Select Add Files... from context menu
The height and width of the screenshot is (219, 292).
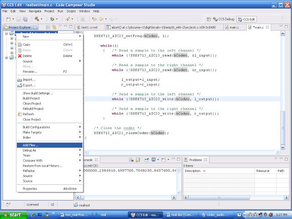[x=50, y=145]
